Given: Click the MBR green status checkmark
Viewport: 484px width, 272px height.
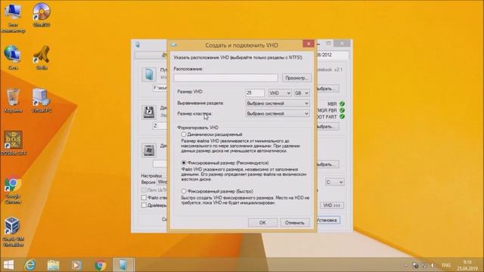Looking at the screenshot, I should 342,104.
